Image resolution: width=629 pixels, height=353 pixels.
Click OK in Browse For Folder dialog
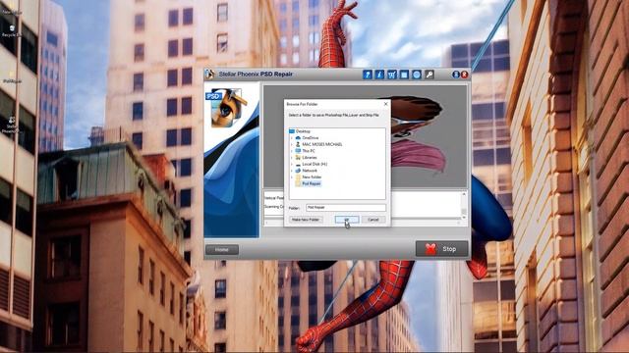347,220
